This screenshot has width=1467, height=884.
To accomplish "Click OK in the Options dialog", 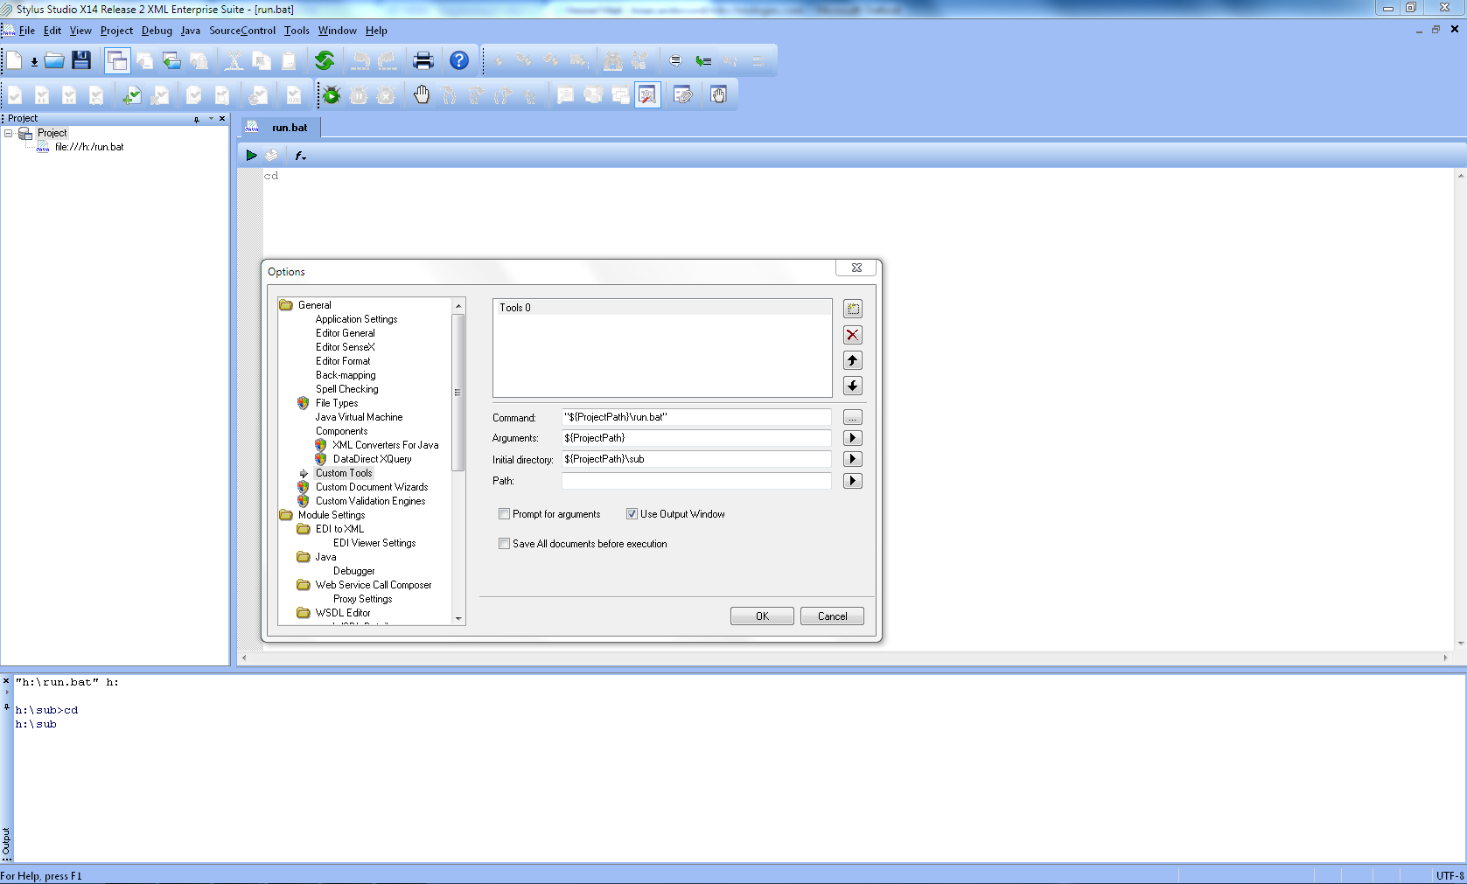I will [762, 616].
